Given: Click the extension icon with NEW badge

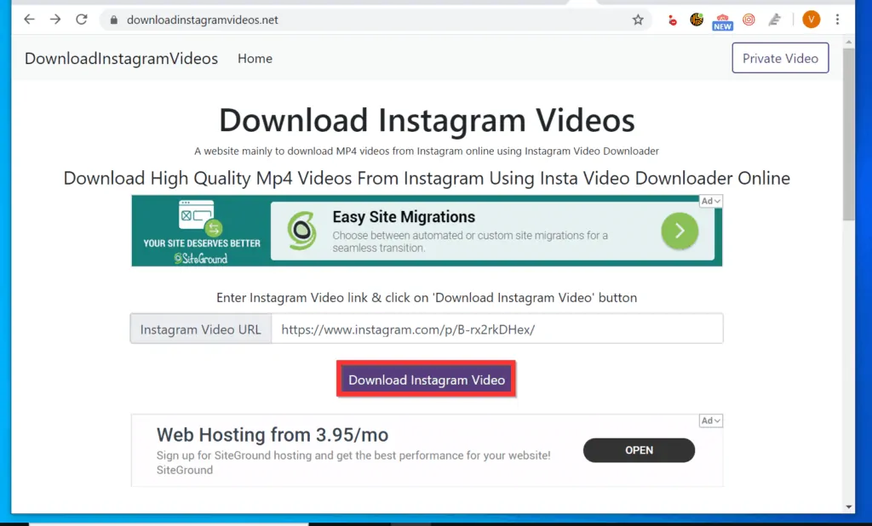Looking at the screenshot, I should tap(722, 19).
